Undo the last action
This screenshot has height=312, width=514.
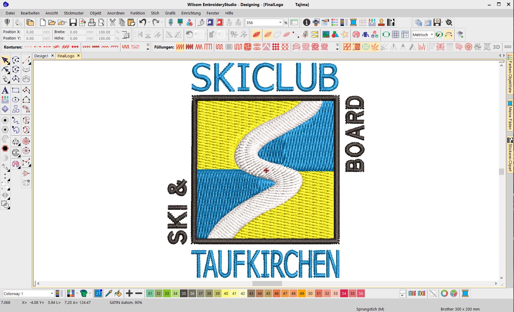pyautogui.click(x=143, y=23)
